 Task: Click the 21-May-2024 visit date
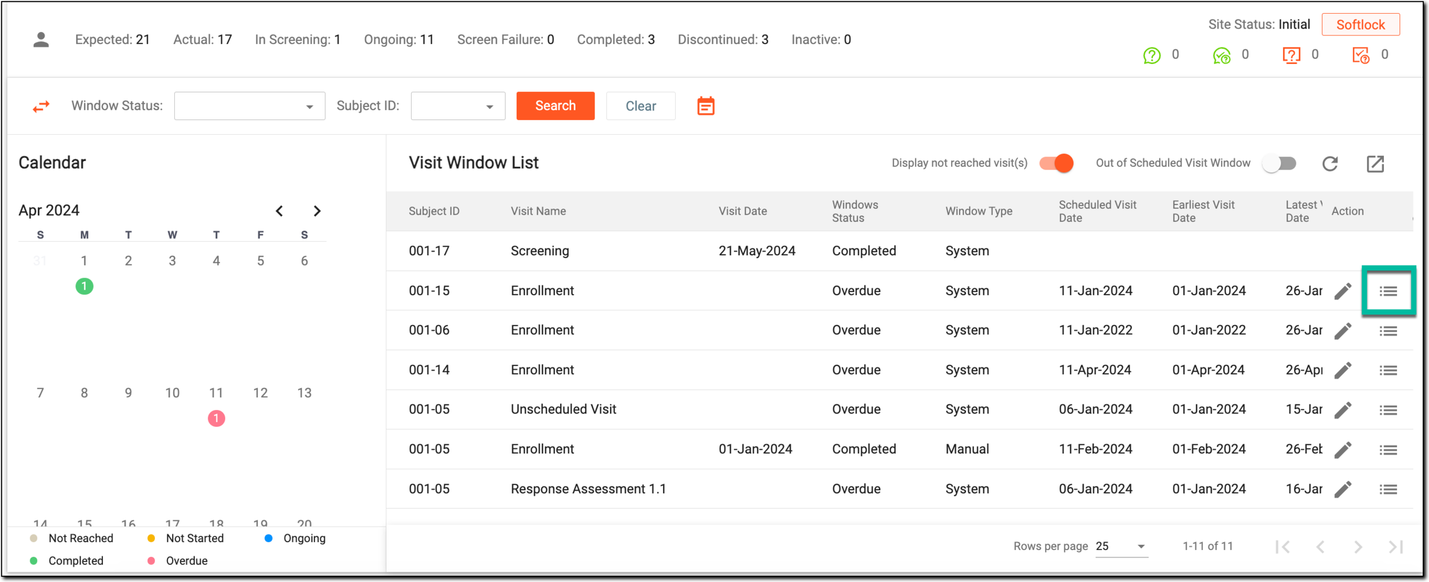[757, 251]
